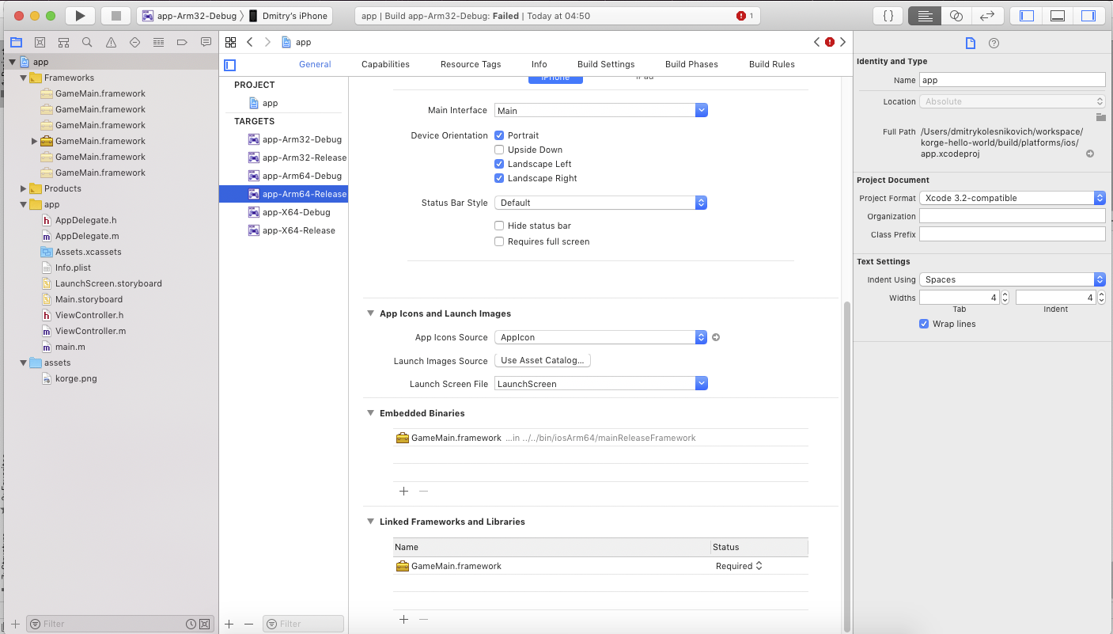Open the related items grid icon

pyautogui.click(x=230, y=42)
